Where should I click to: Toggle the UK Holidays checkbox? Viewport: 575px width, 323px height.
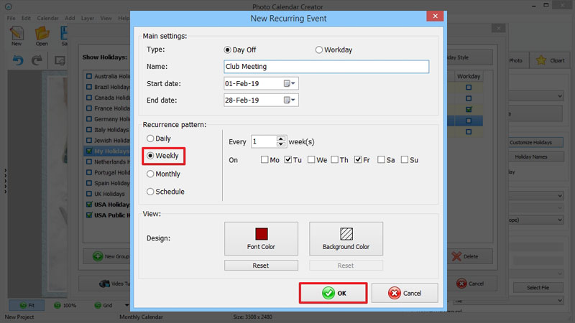pyautogui.click(x=89, y=194)
